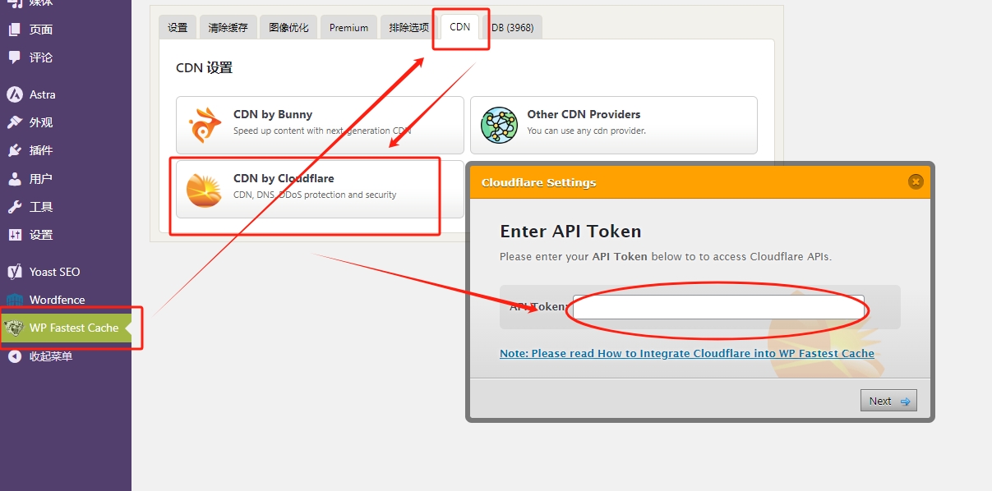Click 'CDN, DNS, DDoS protection and security' description
Viewport: 992px width, 491px height.
(315, 195)
